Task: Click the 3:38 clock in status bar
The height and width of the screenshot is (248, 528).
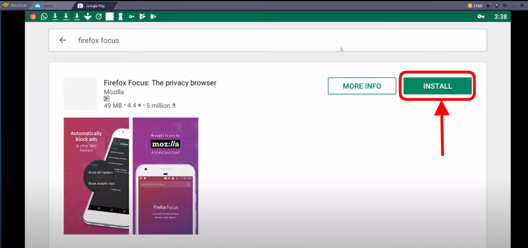Action: [x=500, y=16]
